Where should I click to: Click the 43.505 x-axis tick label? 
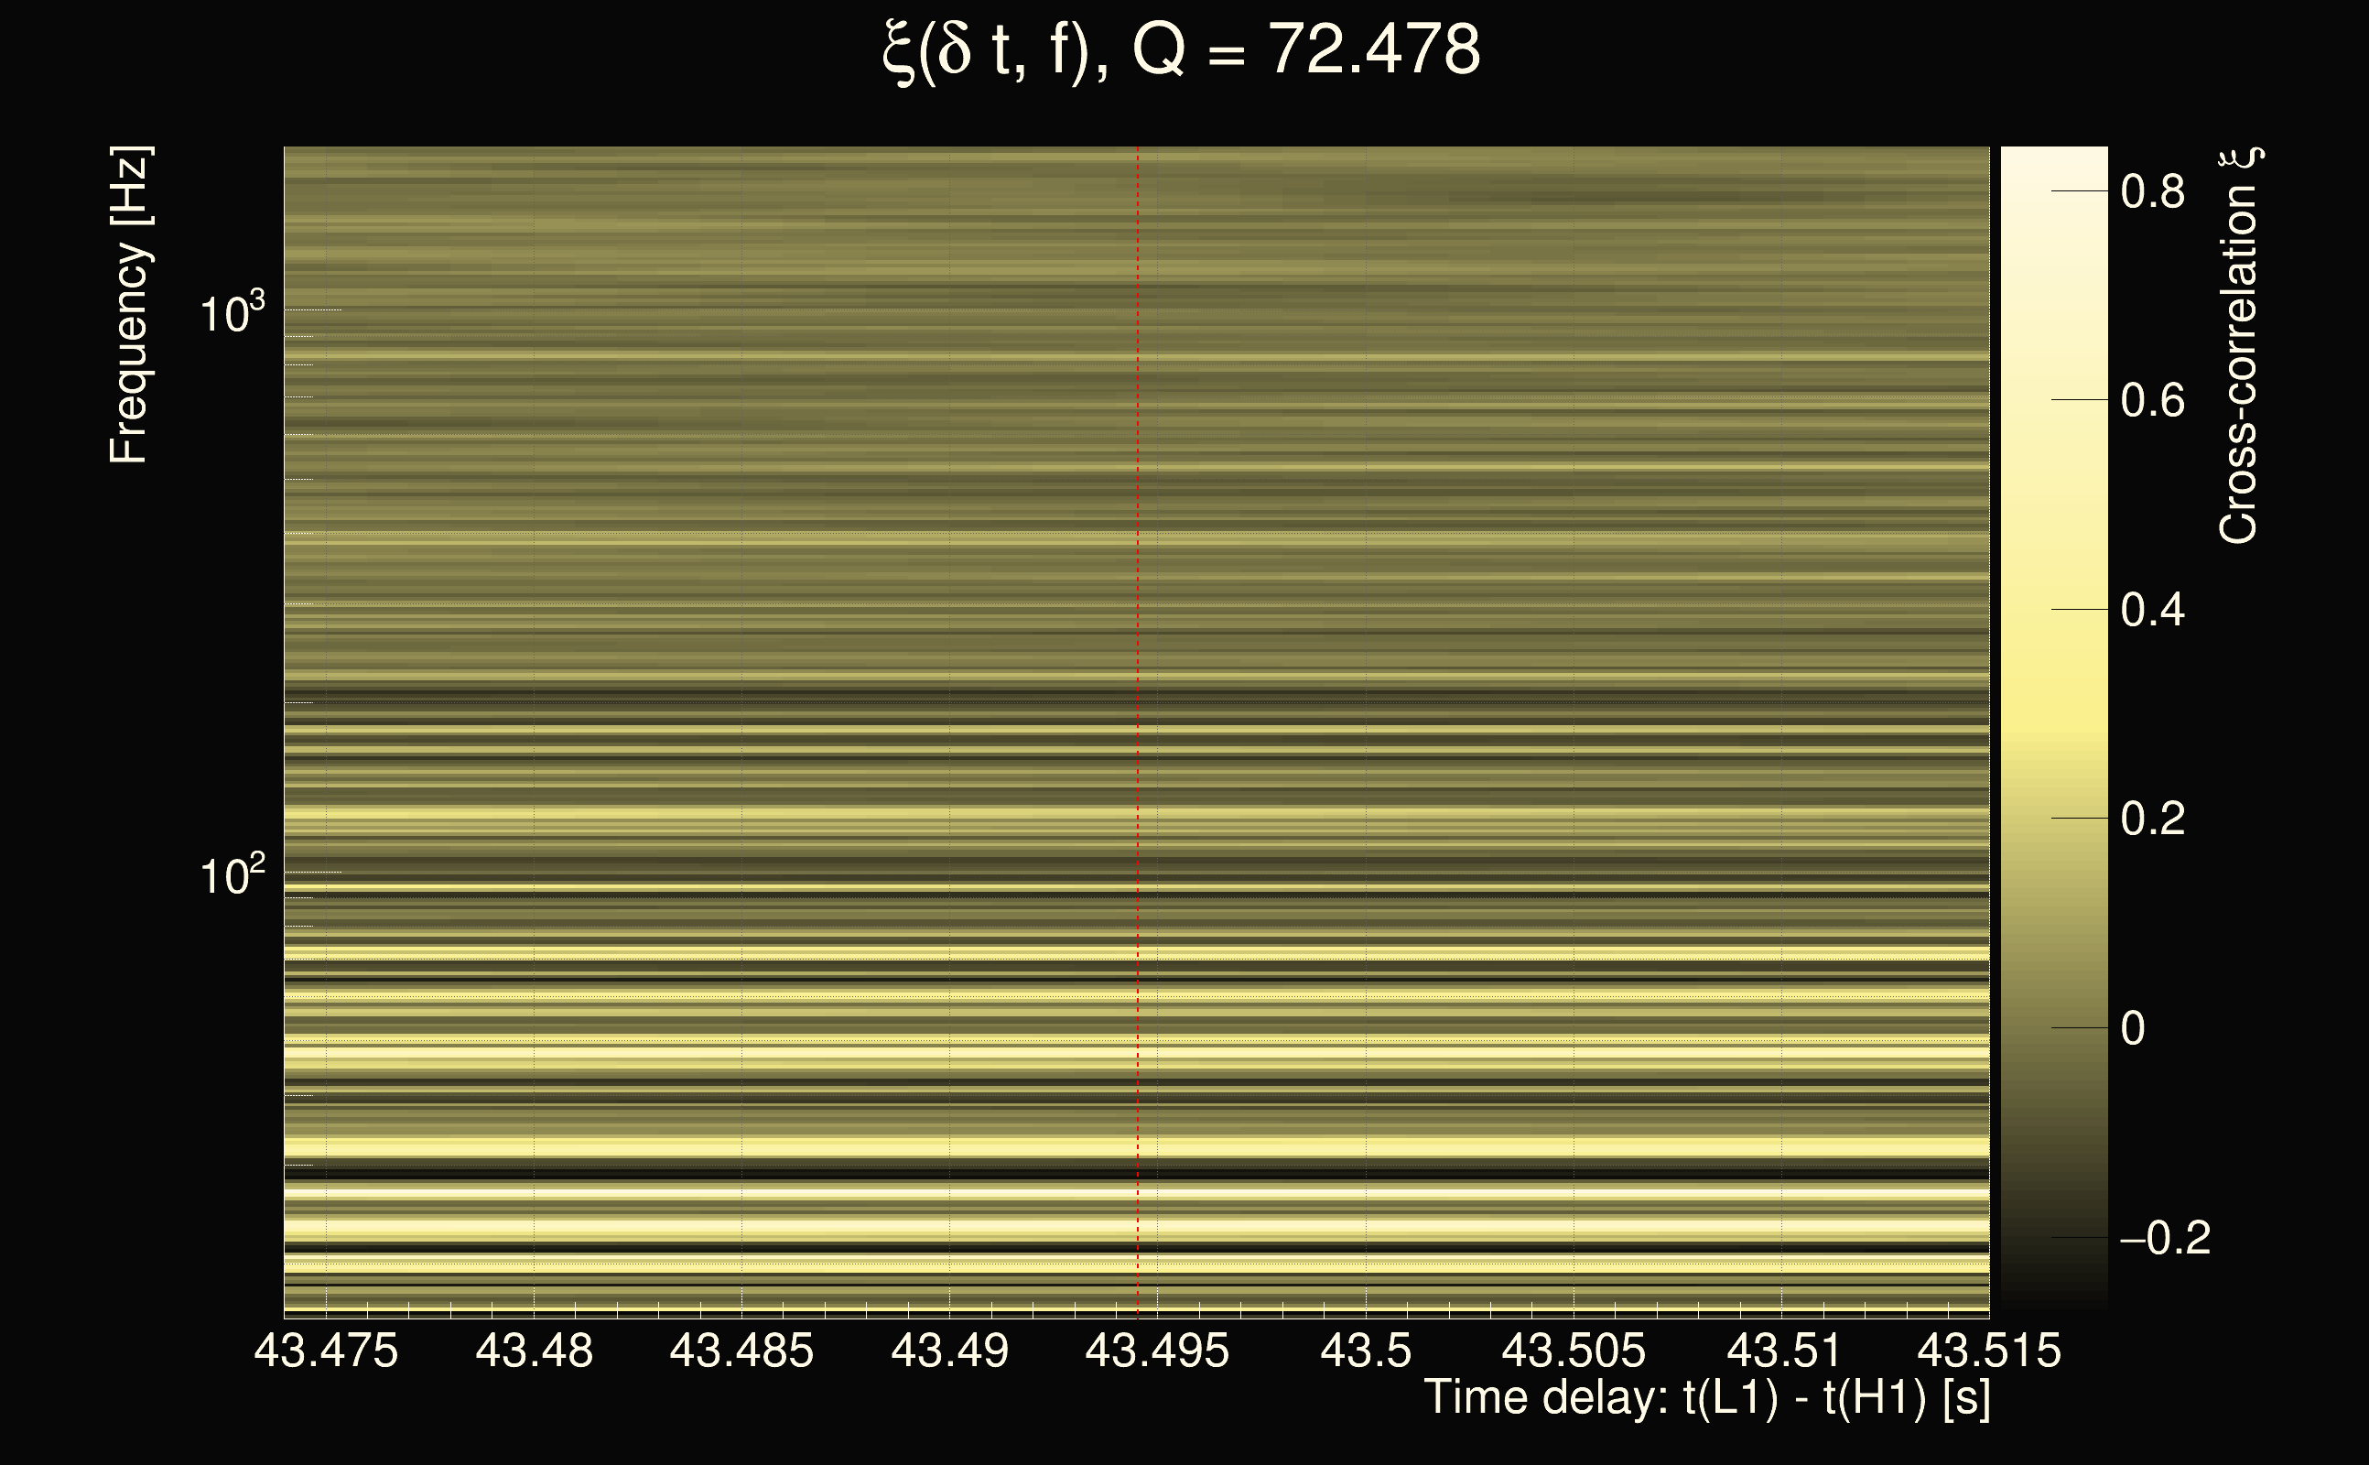tap(1573, 1351)
